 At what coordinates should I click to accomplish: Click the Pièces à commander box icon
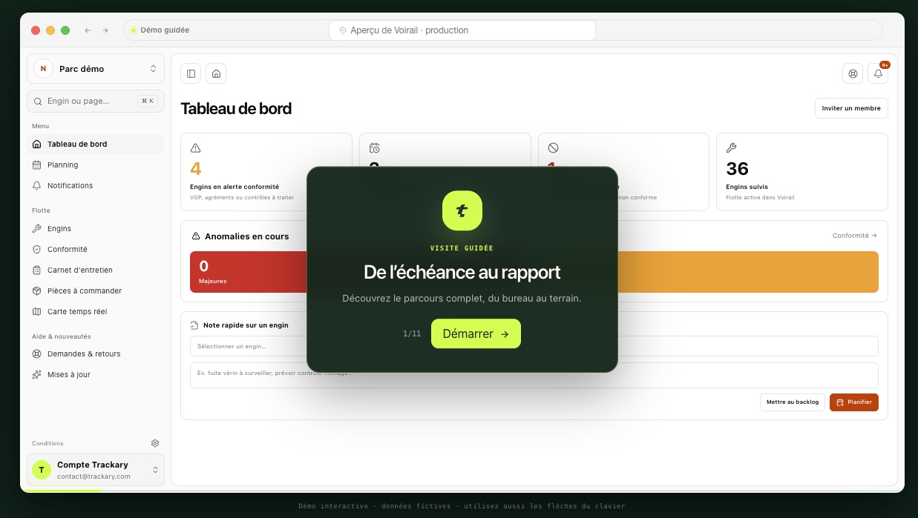[37, 290]
